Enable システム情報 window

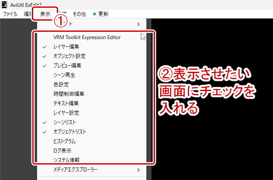92,160
